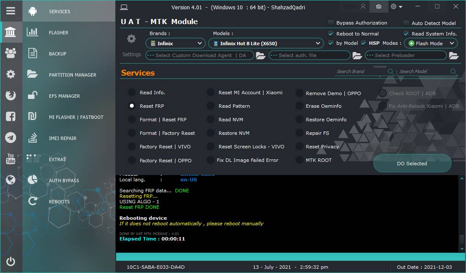Screen dimensions: 466x273
Task: Select Reset Screen Locks - VIVO option
Action: [x=211, y=146]
